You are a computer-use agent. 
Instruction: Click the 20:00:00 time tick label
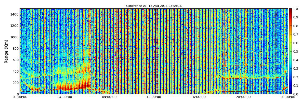tap(243, 97)
